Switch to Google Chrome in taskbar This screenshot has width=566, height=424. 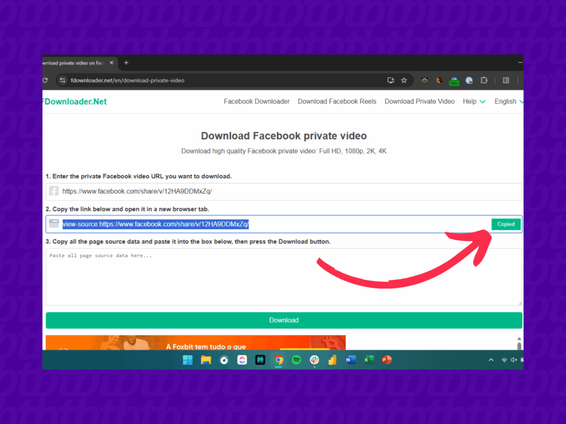tap(278, 360)
